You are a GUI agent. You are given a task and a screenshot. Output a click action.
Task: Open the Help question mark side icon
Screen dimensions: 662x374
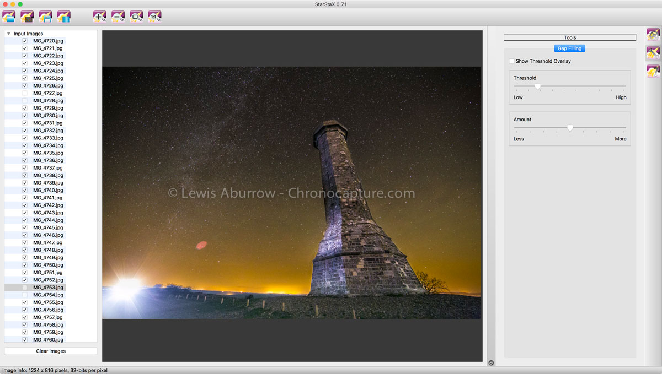click(653, 72)
